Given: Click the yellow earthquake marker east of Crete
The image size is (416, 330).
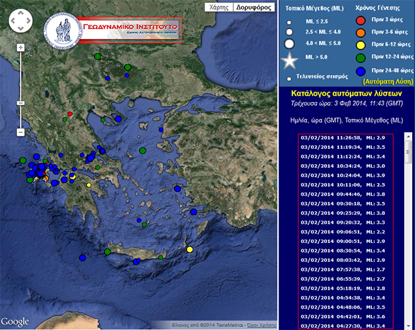Looking at the screenshot, I should coord(190,250).
